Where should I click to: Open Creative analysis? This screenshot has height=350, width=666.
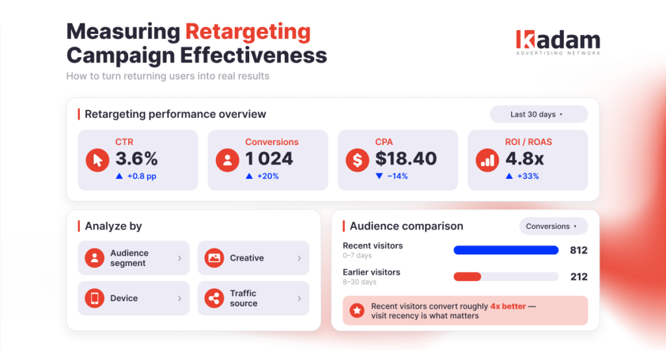(x=254, y=258)
